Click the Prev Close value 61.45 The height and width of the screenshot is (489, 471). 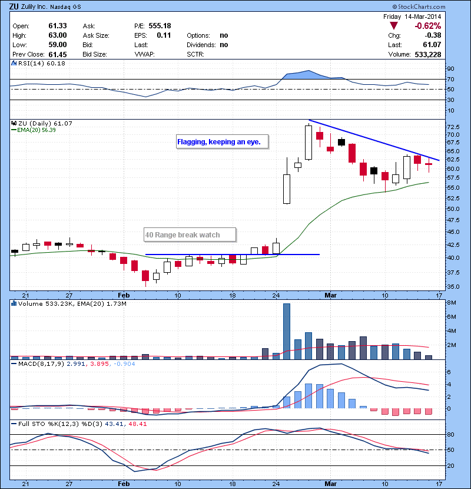[x=58, y=55]
